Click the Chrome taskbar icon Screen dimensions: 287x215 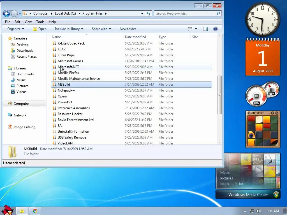[35, 211]
